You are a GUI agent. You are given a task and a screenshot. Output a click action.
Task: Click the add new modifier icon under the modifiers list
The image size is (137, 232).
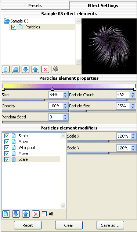tap(6, 214)
